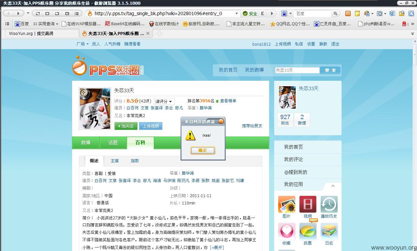Click 退出 logout link
This screenshot has height=251, width=417.
tap(335, 44)
